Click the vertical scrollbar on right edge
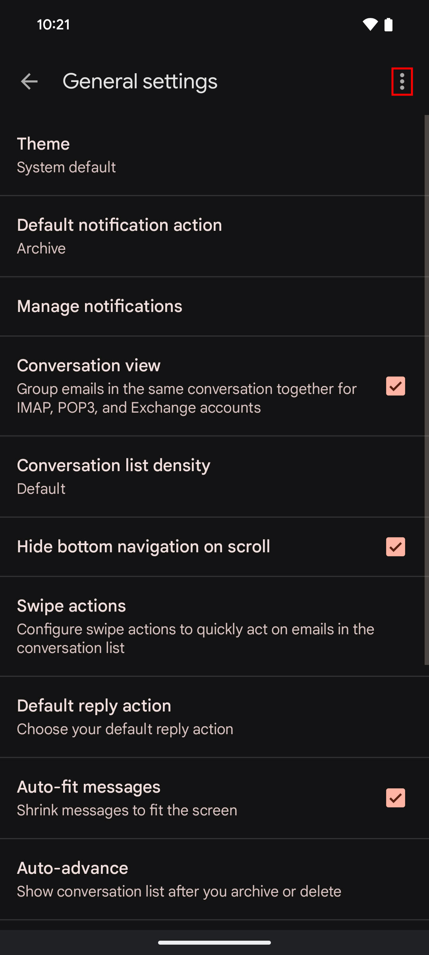Viewport: 429px width, 955px height. point(426,390)
